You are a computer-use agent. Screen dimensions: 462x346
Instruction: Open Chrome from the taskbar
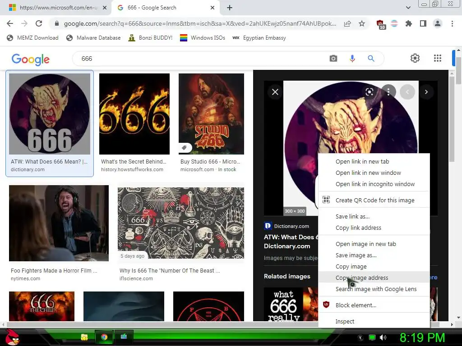[104, 337]
